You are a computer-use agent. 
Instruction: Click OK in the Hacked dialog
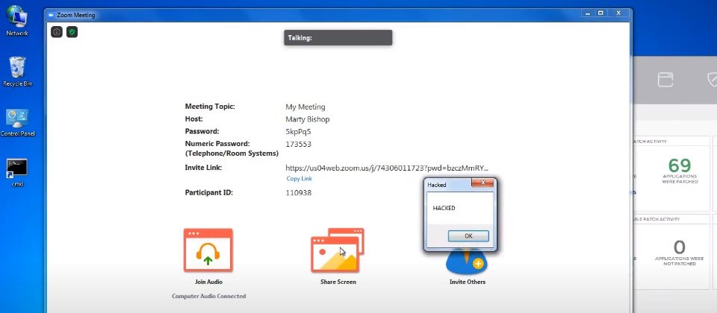click(468, 236)
